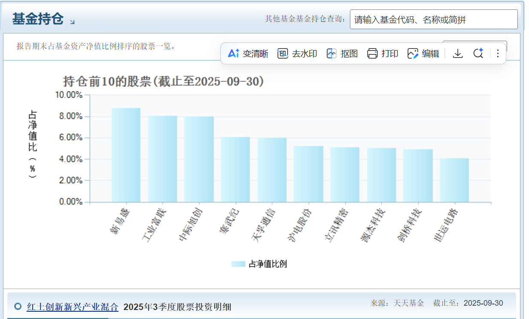Open the 红土创新新兴产业混合 fund link

[72, 307]
